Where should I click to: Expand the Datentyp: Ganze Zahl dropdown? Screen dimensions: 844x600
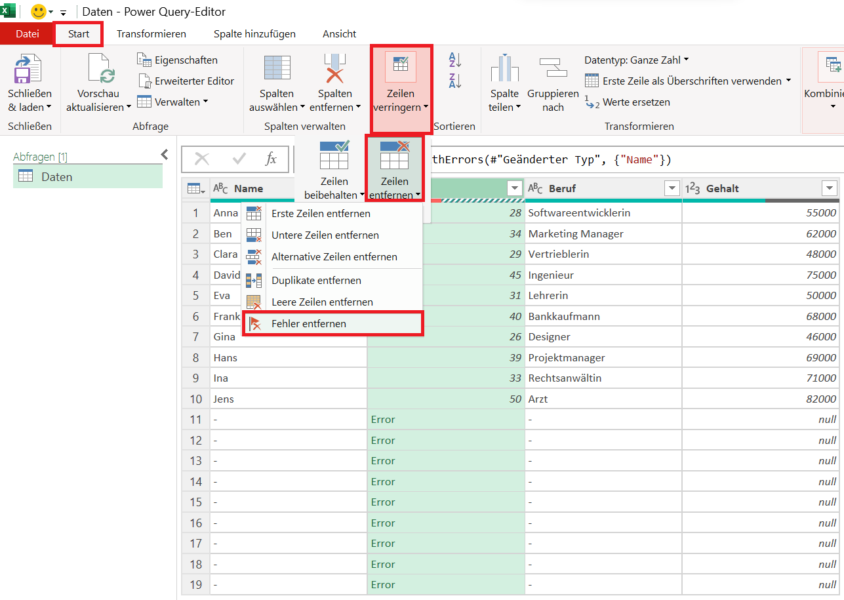tap(636, 60)
